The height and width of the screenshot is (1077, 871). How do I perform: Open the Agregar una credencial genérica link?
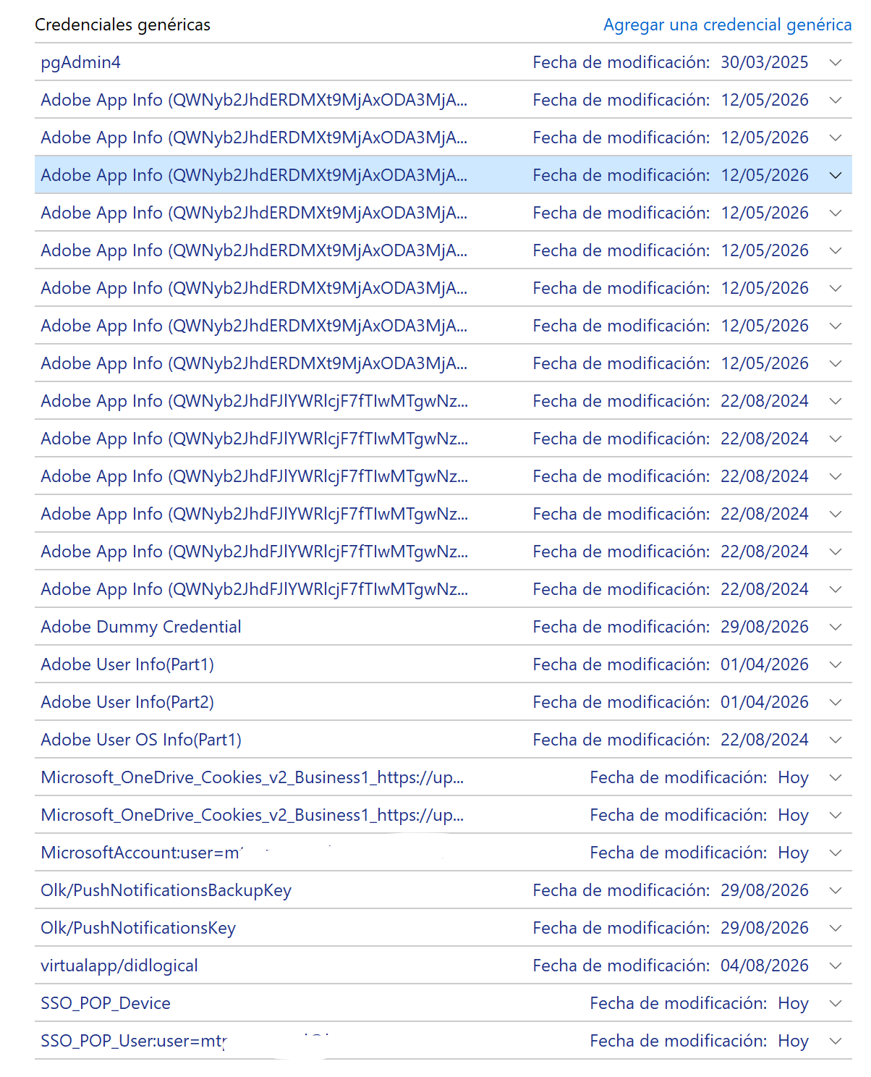[x=727, y=25]
